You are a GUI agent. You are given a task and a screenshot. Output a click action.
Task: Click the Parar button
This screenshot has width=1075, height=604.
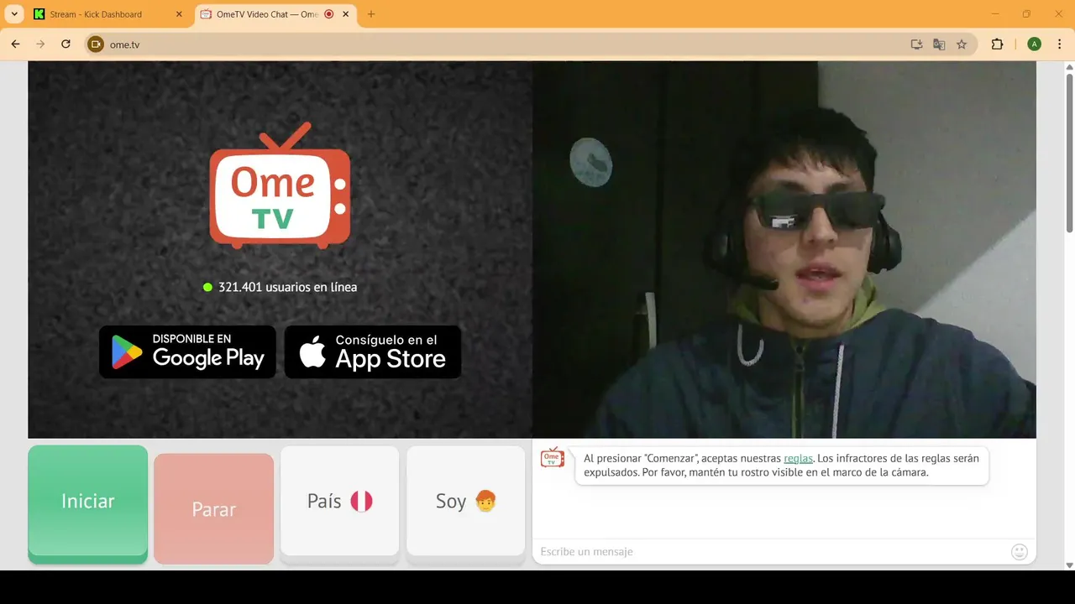213,508
